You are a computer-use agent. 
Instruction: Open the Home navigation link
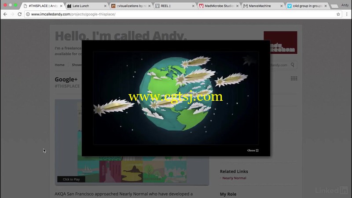click(59, 65)
